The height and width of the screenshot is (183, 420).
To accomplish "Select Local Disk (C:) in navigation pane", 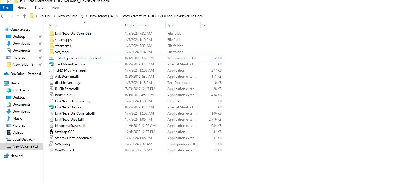I will point(23,139).
